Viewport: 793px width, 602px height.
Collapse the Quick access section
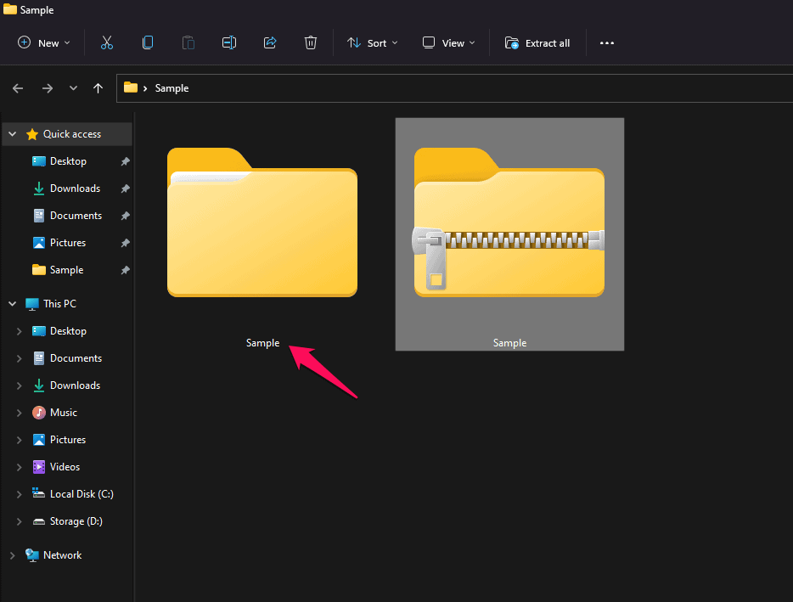(x=13, y=134)
